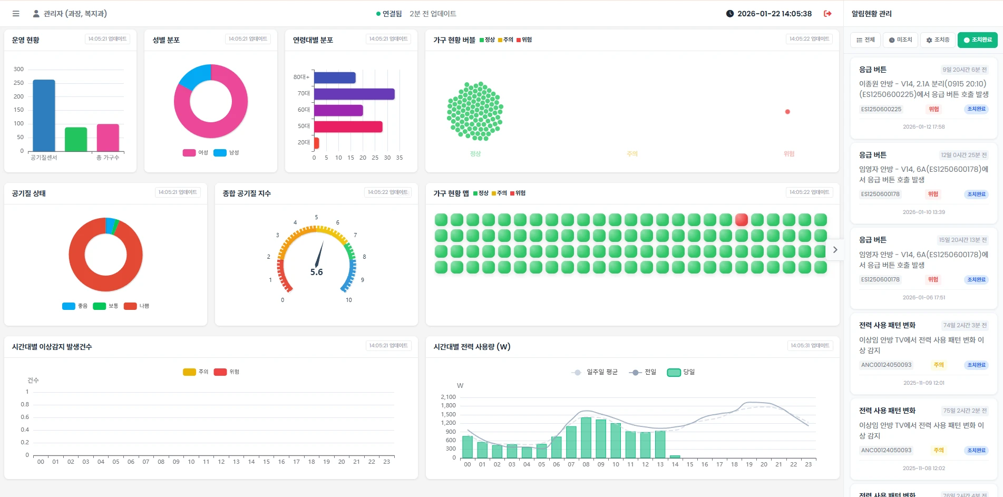Click the green connection status dot
The height and width of the screenshot is (497, 1003).
[378, 14]
